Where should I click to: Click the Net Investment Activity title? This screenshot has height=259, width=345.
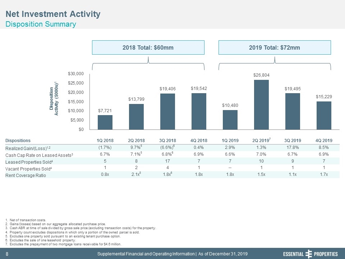click(53, 14)
